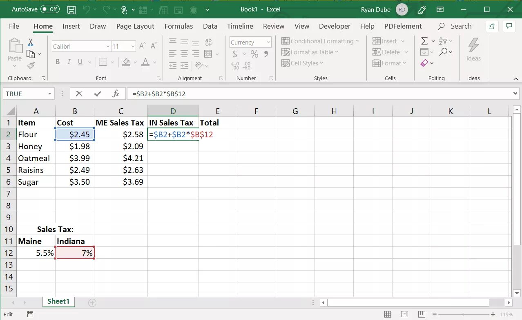This screenshot has width=522, height=320.
Task: Click the Increase Decimal icon
Action: click(x=235, y=65)
